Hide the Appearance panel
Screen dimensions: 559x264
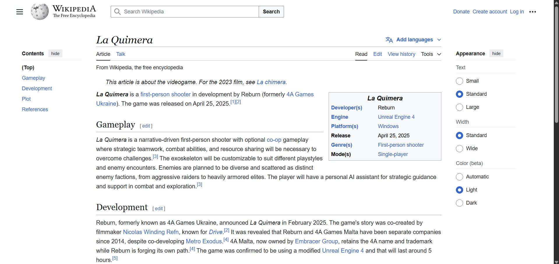(496, 54)
